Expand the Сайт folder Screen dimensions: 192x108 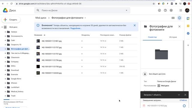coord(5,40)
